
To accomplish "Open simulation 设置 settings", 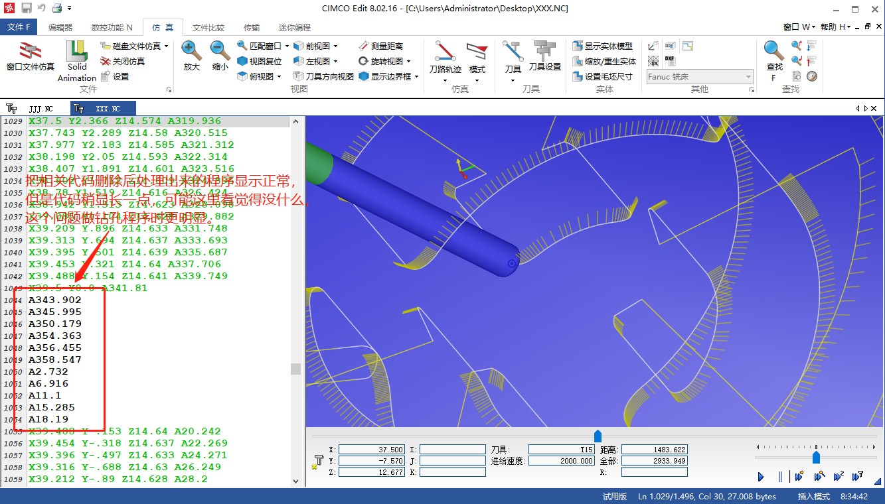I will [115, 76].
